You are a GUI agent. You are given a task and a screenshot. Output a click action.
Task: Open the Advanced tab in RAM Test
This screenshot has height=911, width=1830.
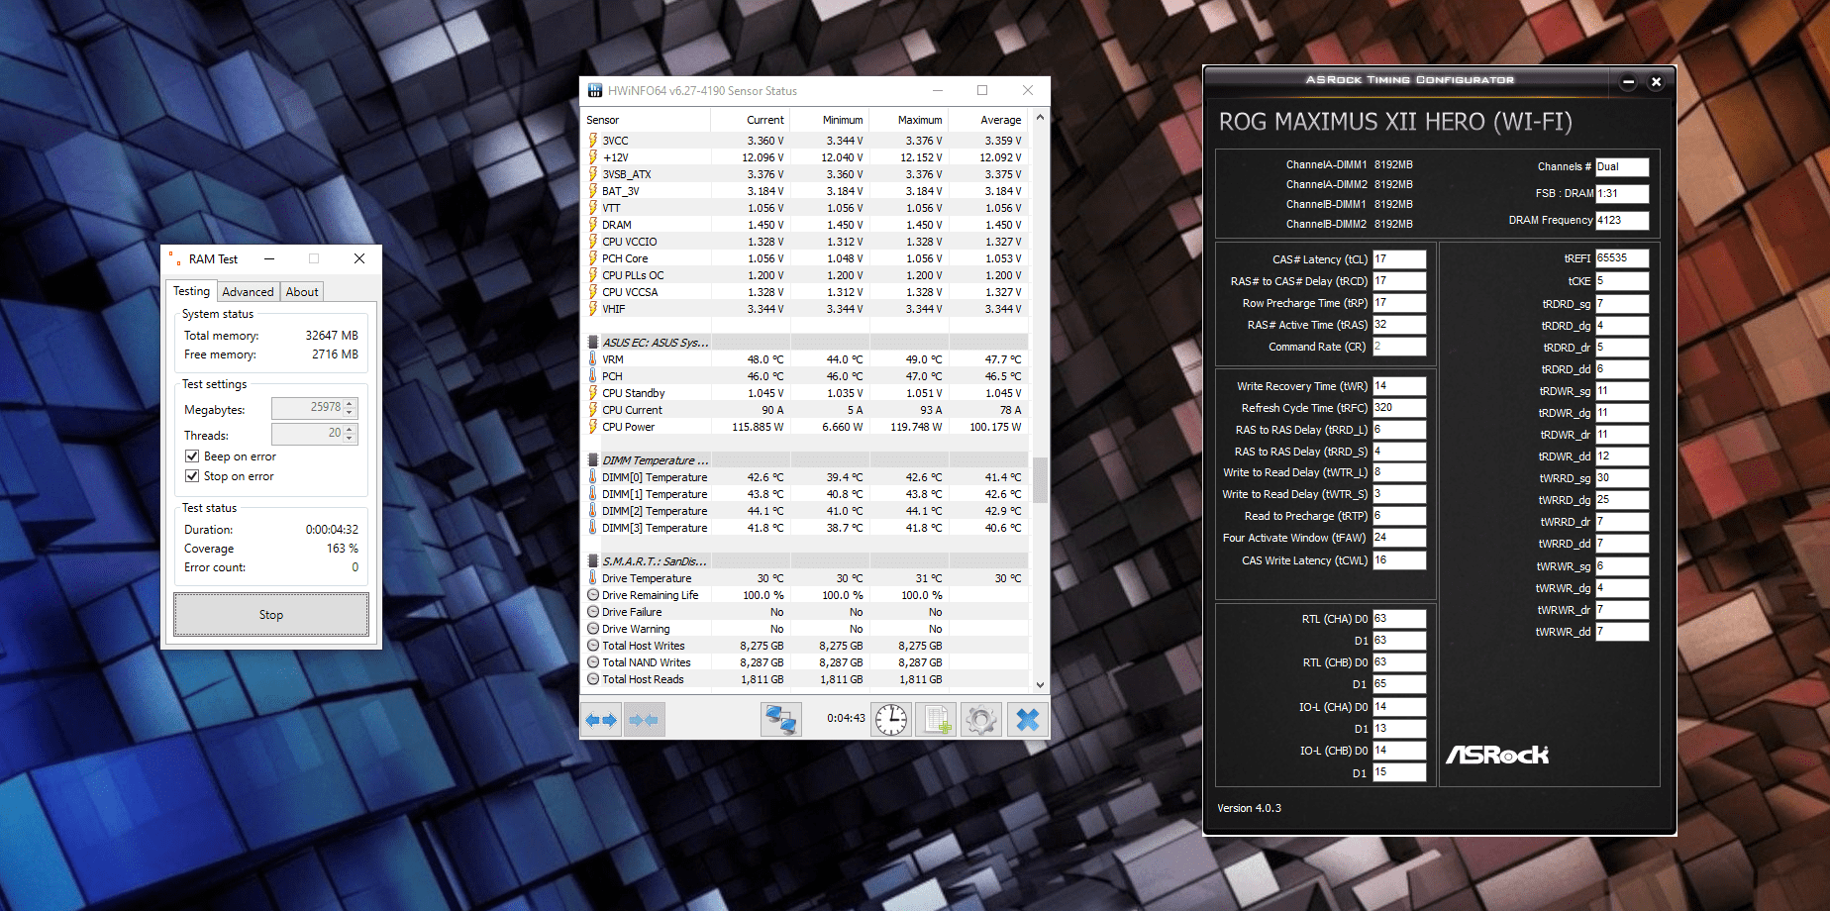248,292
